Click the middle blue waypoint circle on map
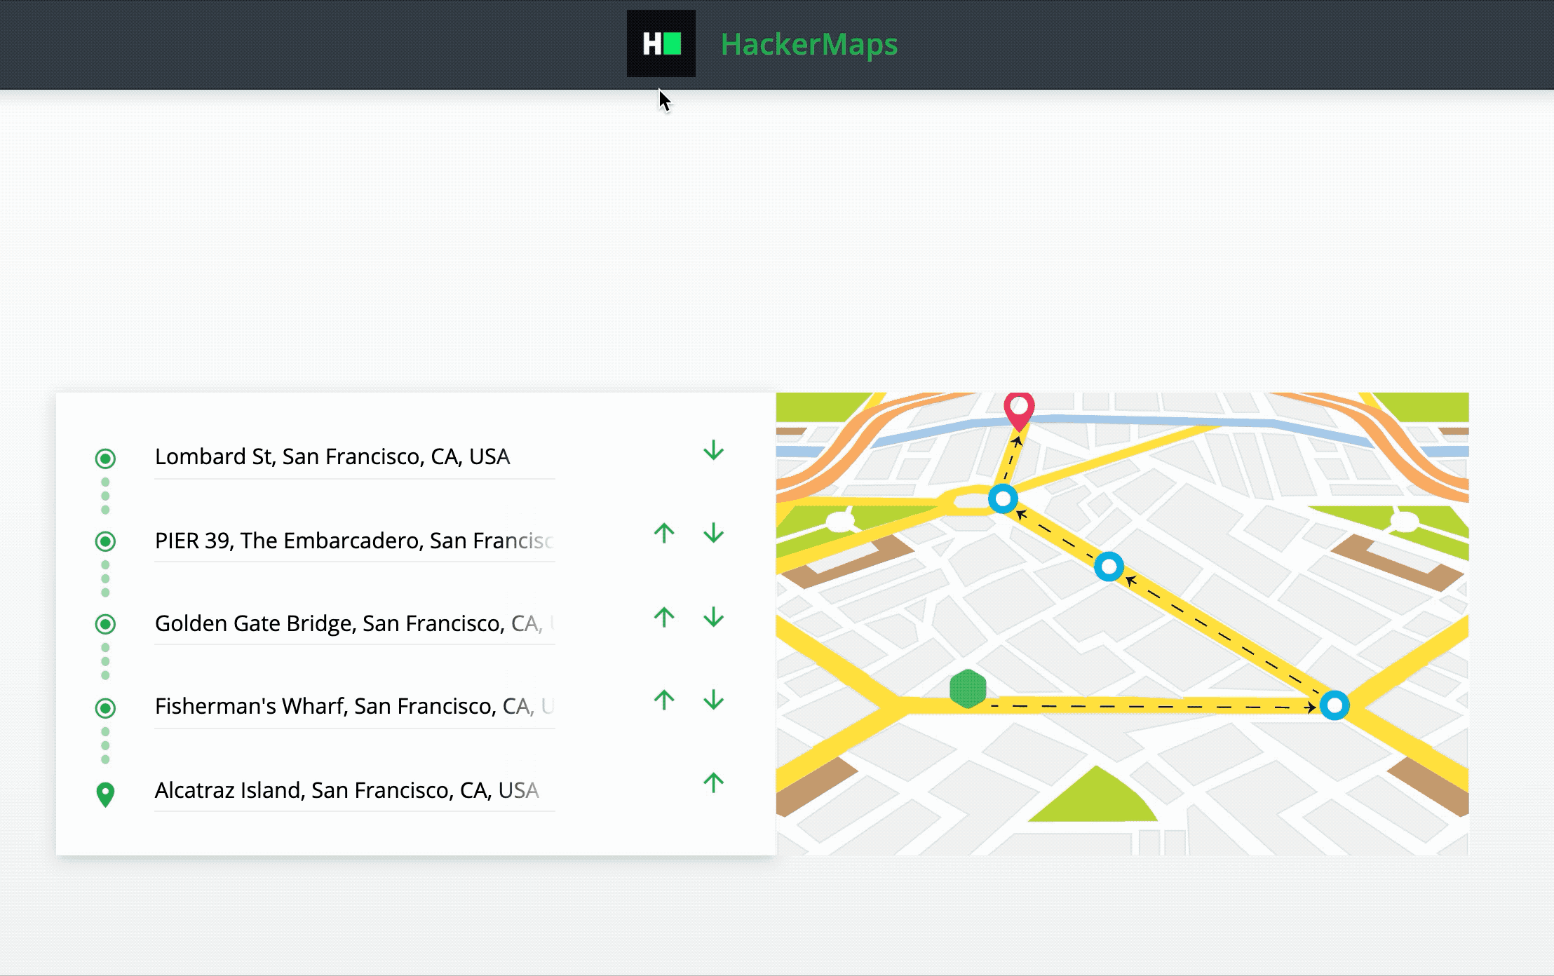Image resolution: width=1554 pixels, height=976 pixels. coord(1109,568)
